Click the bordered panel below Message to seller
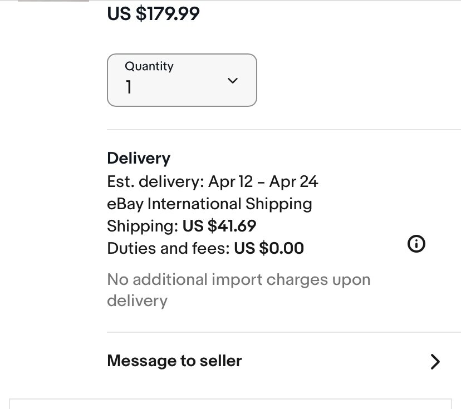The image size is (461, 409). click(230, 403)
